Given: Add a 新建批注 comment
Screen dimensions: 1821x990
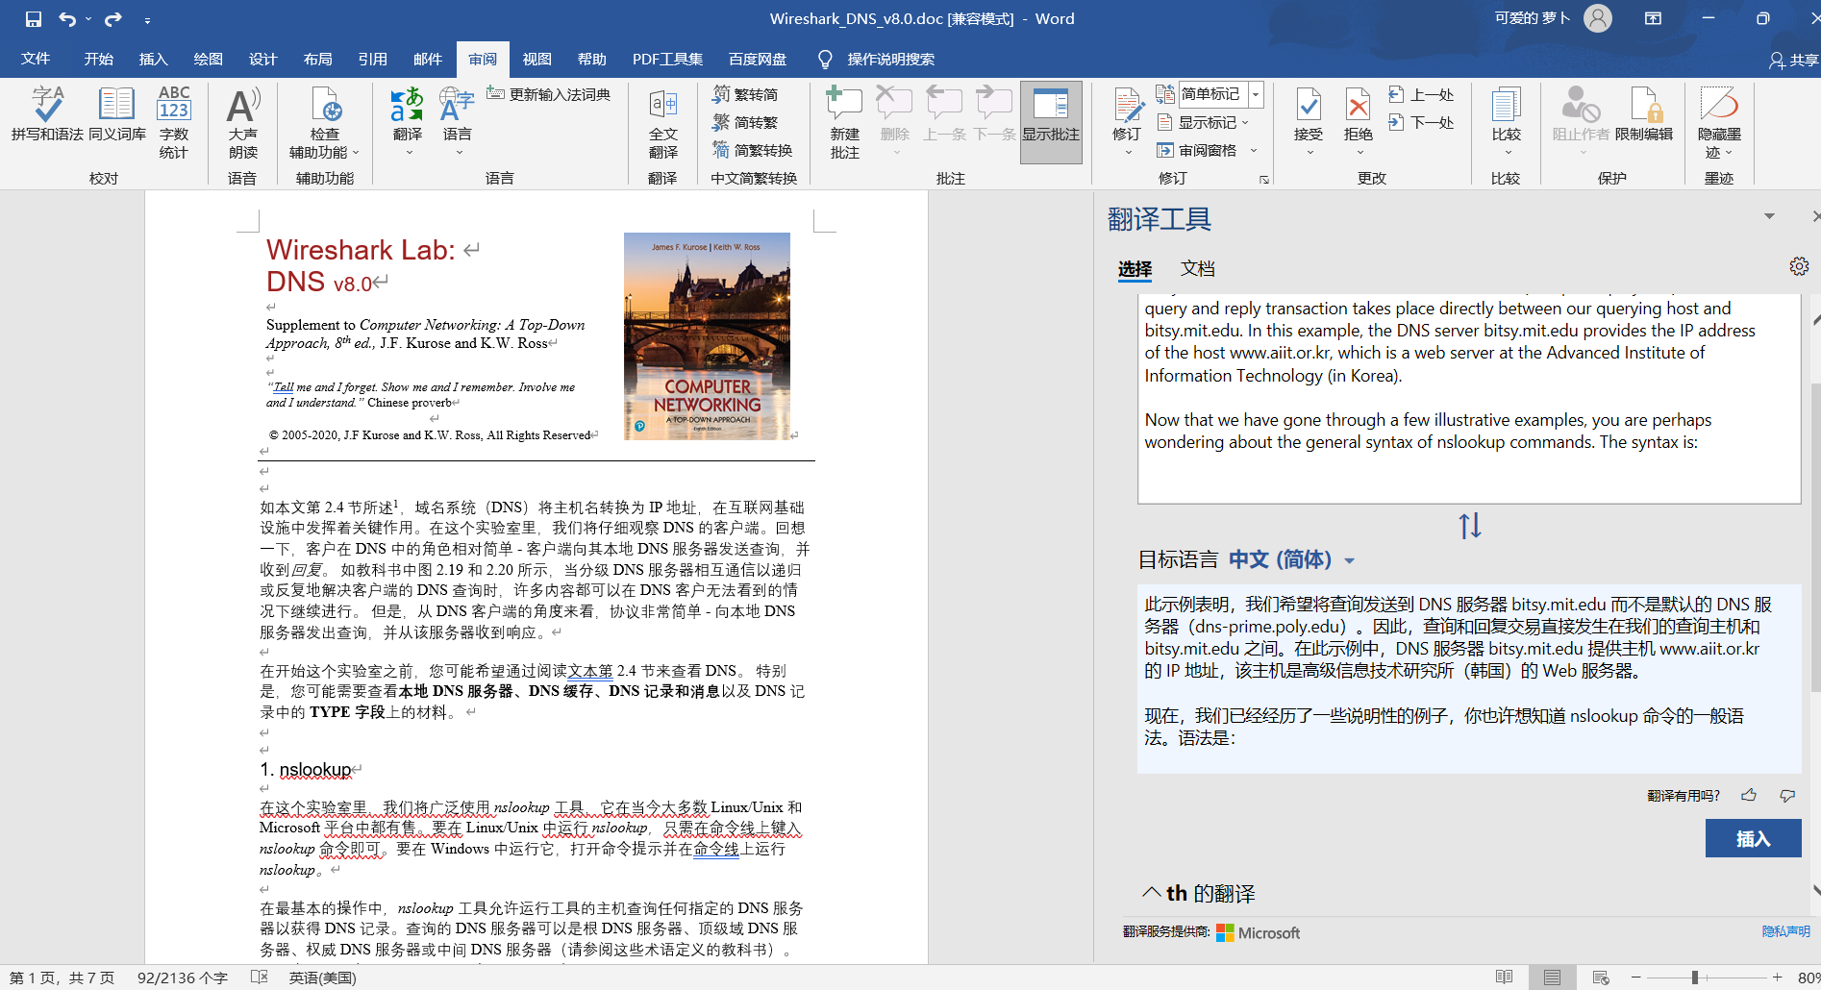Looking at the screenshot, I should pos(845,123).
